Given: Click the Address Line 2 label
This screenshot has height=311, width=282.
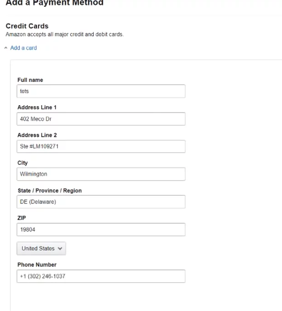Looking at the screenshot, I should tap(37, 135).
